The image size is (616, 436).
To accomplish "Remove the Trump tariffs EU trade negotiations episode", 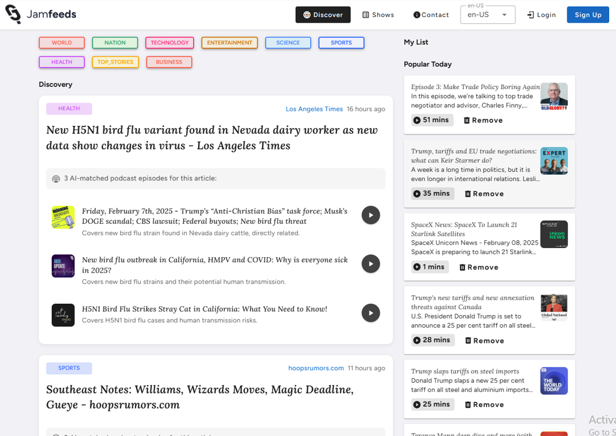I will point(484,194).
